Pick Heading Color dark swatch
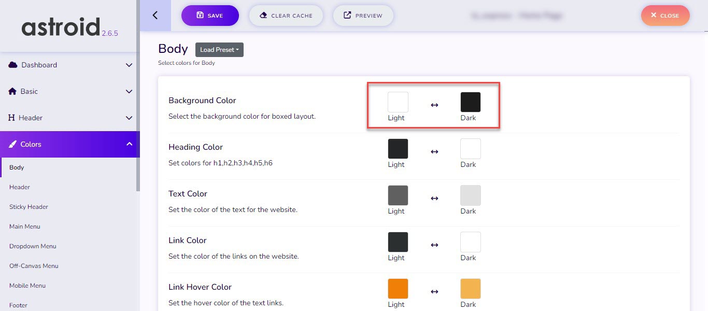 click(x=471, y=149)
